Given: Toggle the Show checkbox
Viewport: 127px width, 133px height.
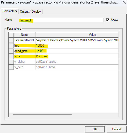Looking at the screenshot, I should point(108,20).
